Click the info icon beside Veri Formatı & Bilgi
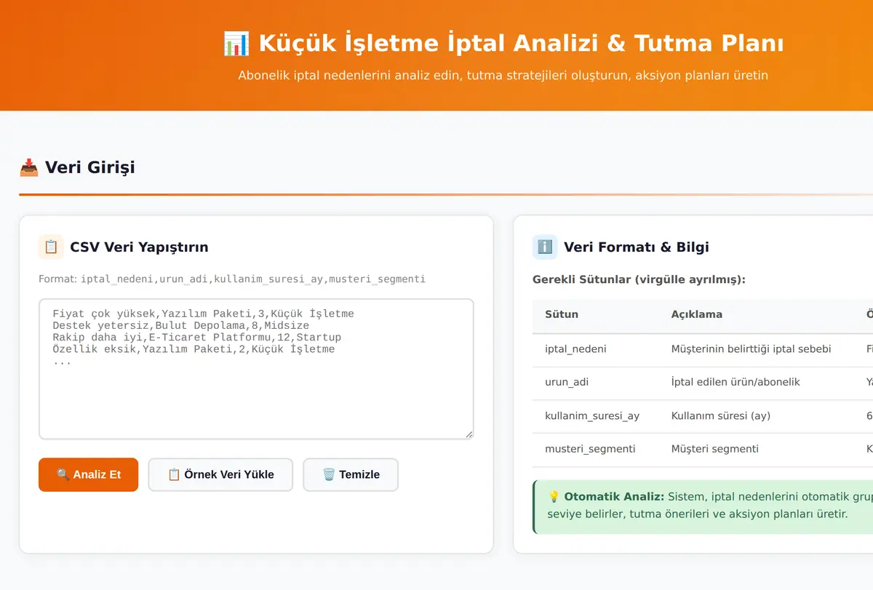873x590 pixels. tap(545, 247)
